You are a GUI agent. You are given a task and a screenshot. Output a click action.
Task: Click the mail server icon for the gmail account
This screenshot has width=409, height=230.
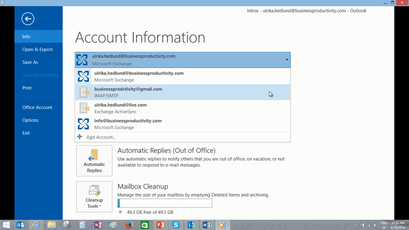click(84, 92)
